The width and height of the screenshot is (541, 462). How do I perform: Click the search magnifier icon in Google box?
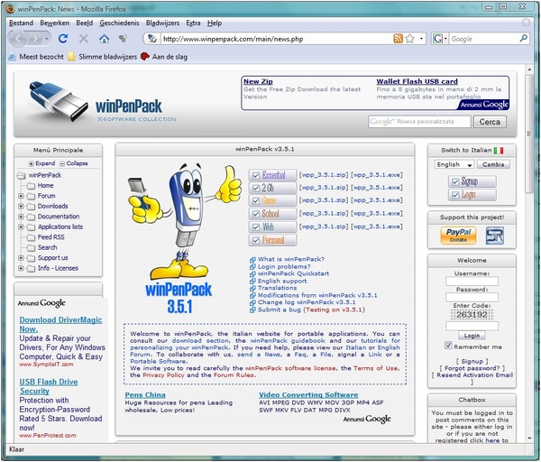[523, 38]
